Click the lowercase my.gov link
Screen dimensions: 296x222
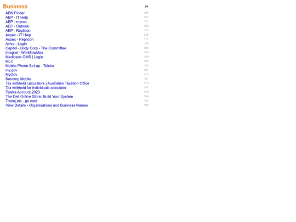[x=12, y=70]
